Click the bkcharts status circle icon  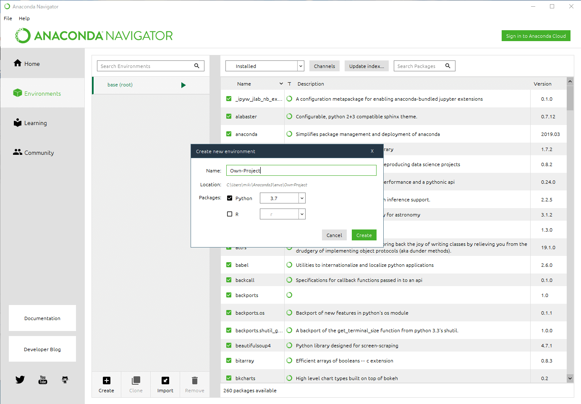pos(289,378)
